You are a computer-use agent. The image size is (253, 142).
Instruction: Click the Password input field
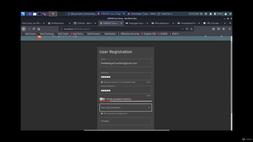[x=126, y=77]
